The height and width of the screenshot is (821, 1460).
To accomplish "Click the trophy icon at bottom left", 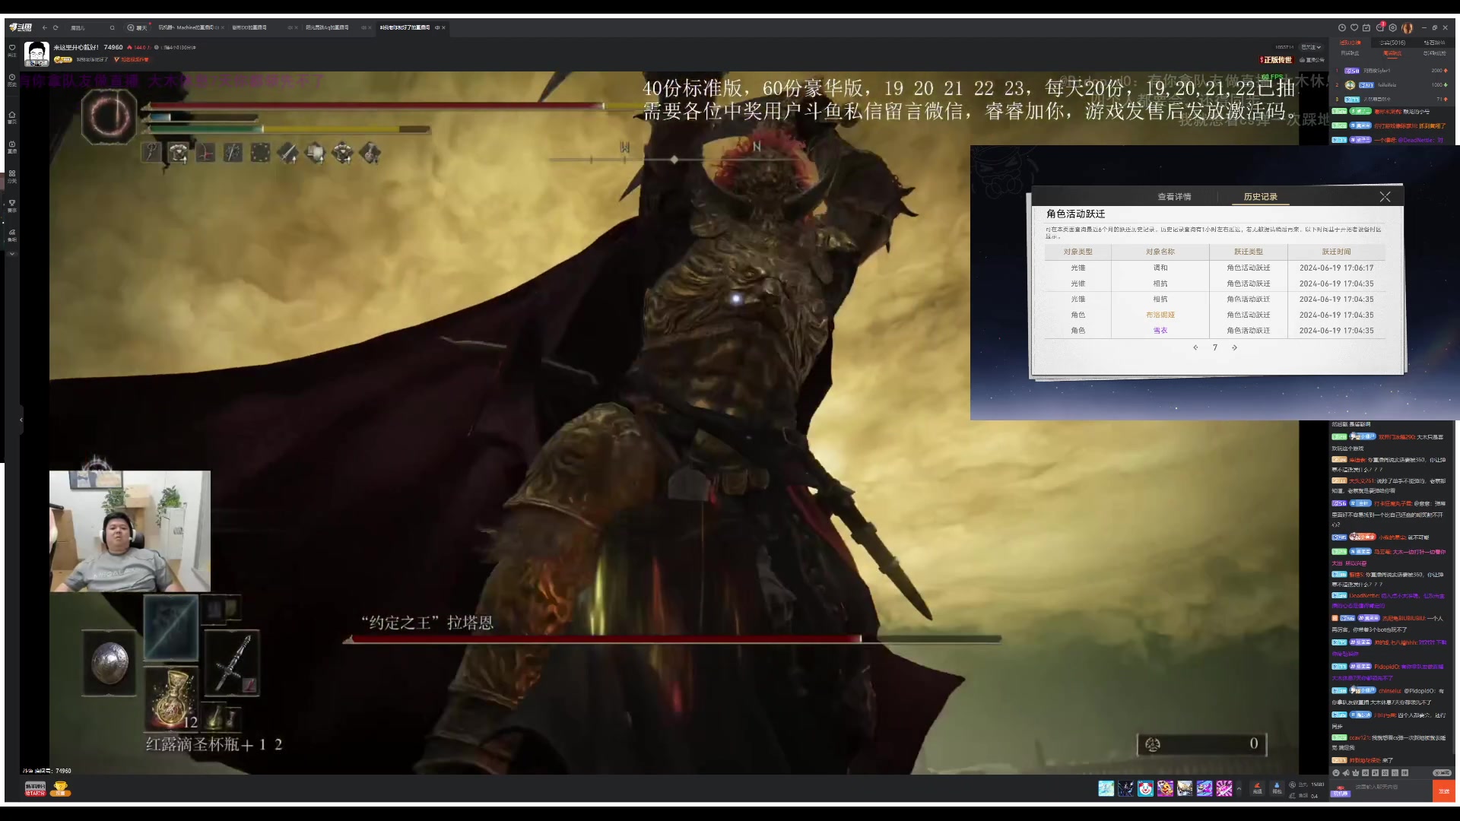I will pyautogui.click(x=61, y=789).
